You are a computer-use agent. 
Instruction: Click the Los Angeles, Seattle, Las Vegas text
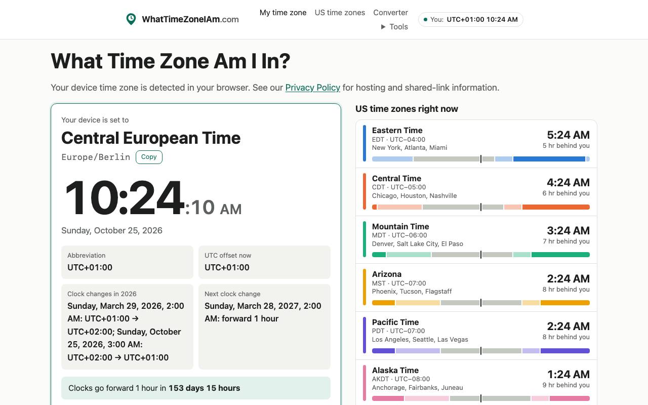(x=420, y=340)
